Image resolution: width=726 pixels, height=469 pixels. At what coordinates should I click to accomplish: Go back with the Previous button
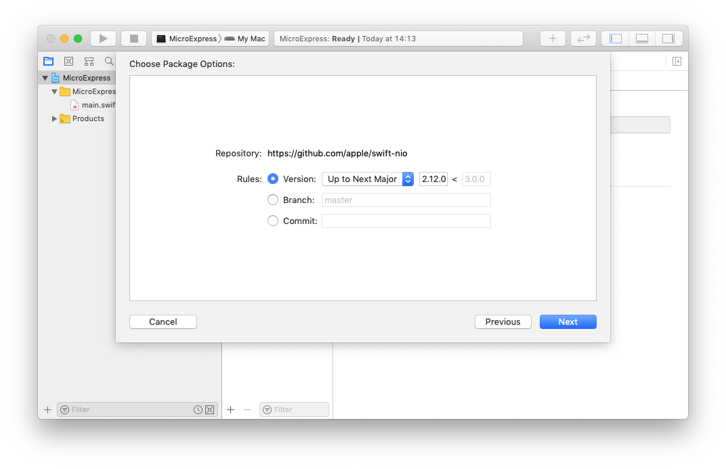(503, 322)
